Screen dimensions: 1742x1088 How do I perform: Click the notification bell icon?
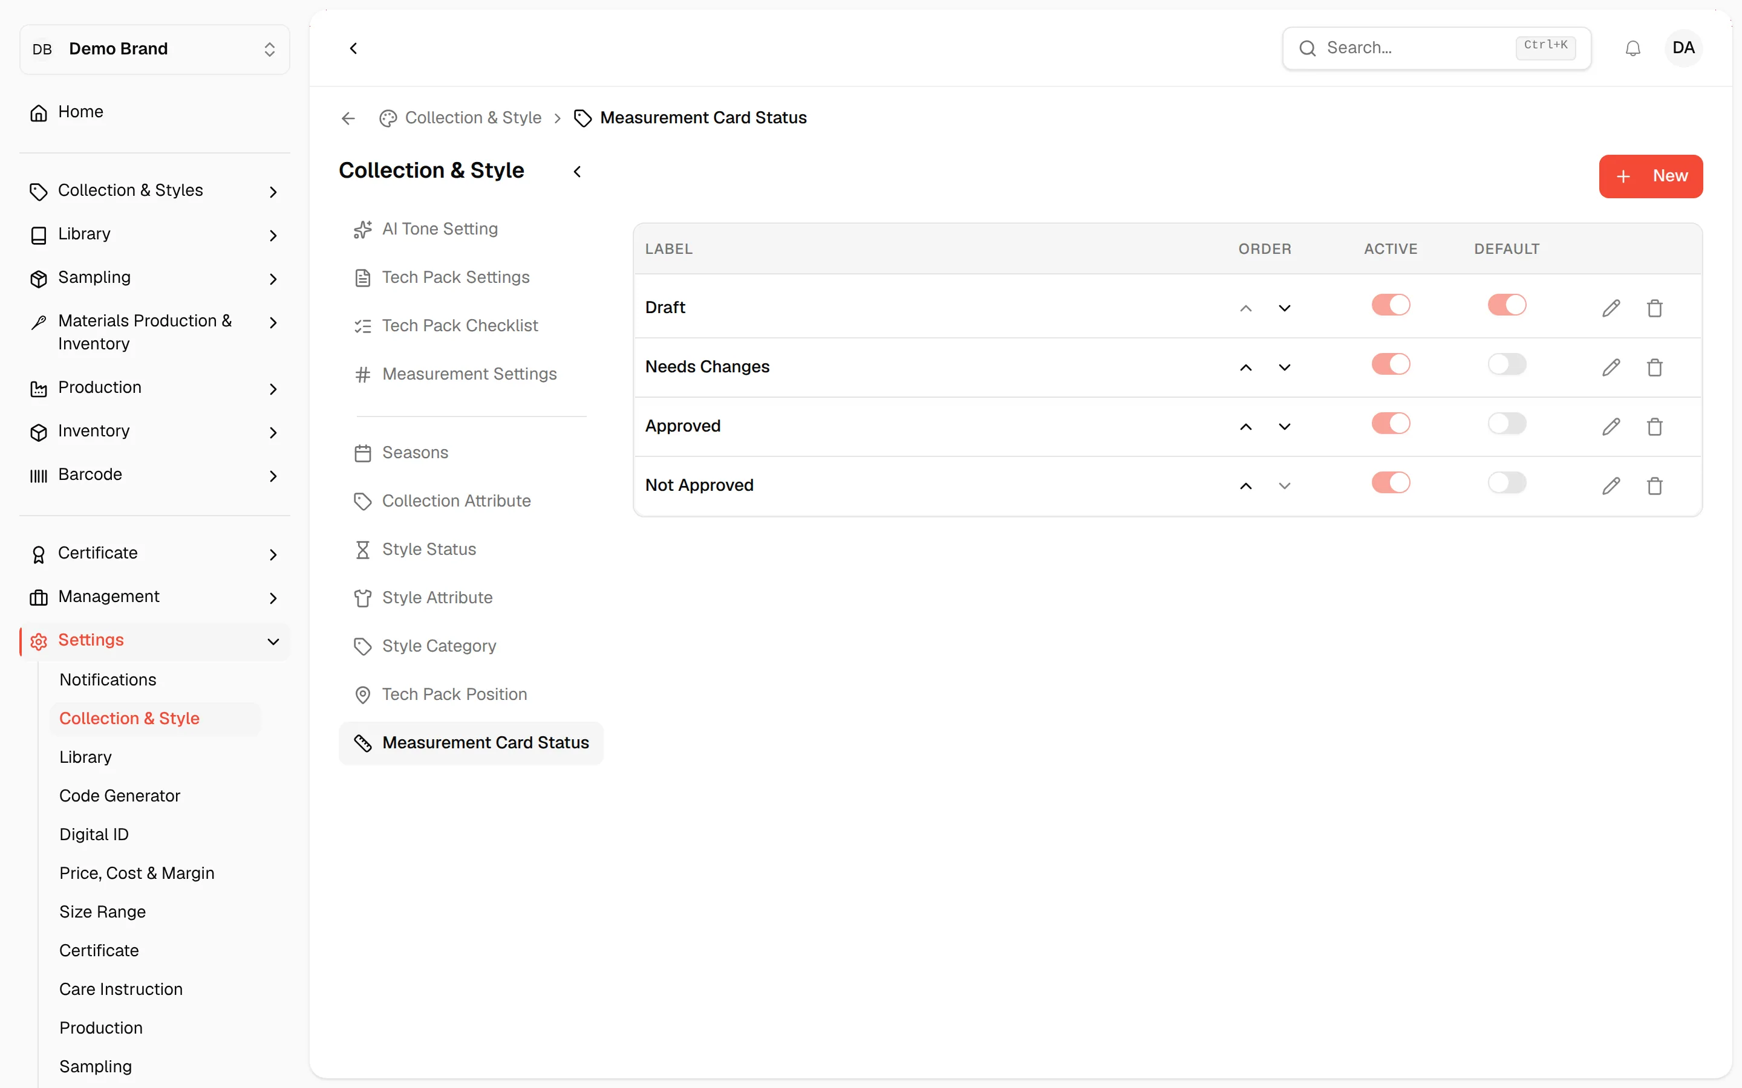coord(1633,48)
